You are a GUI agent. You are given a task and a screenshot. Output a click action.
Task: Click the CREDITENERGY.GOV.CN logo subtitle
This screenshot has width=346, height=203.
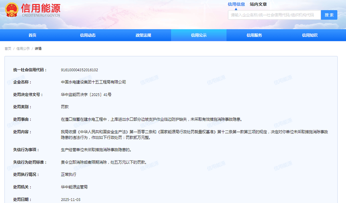tap(41, 15)
